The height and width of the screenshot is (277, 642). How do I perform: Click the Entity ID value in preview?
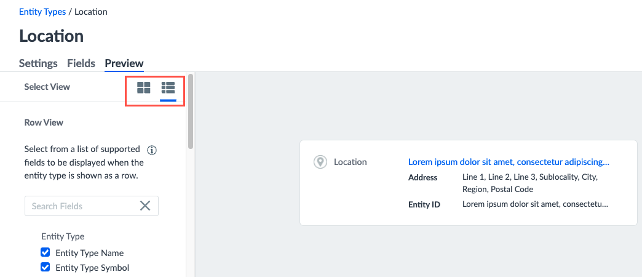pyautogui.click(x=535, y=204)
